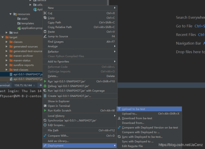Open the Refactor submenu
Screen dimensions: 205x149
[x=80, y=52]
